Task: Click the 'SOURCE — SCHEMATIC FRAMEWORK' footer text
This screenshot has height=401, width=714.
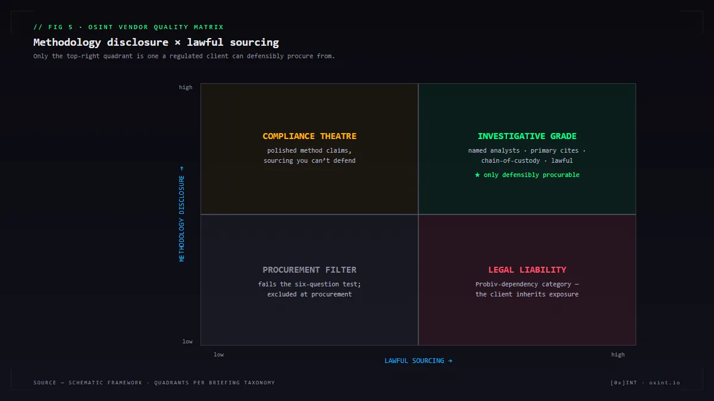Action: click(154, 383)
